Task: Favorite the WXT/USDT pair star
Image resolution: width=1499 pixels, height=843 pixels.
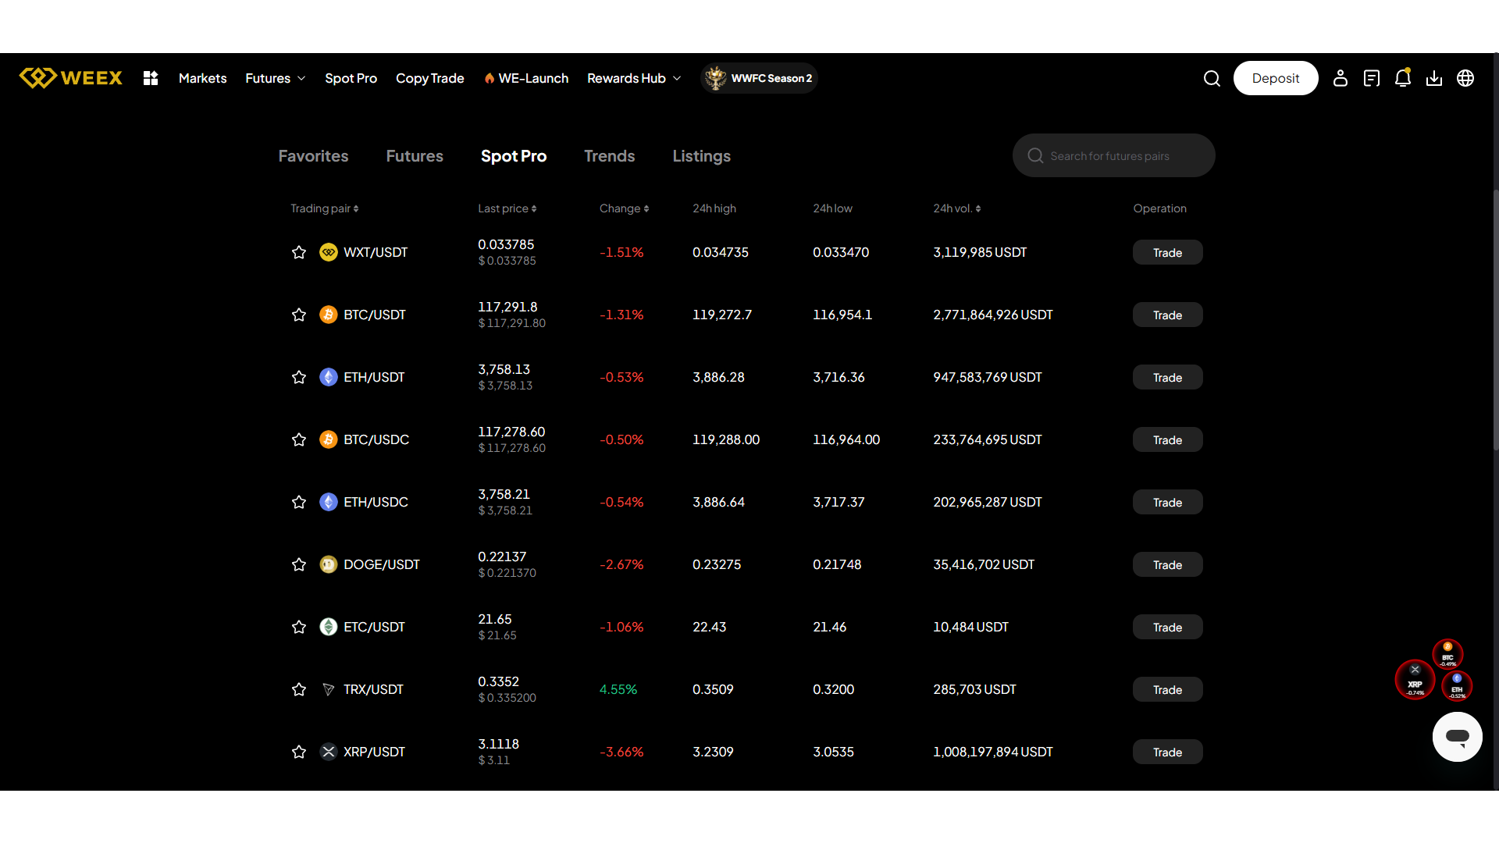Action: coord(299,252)
